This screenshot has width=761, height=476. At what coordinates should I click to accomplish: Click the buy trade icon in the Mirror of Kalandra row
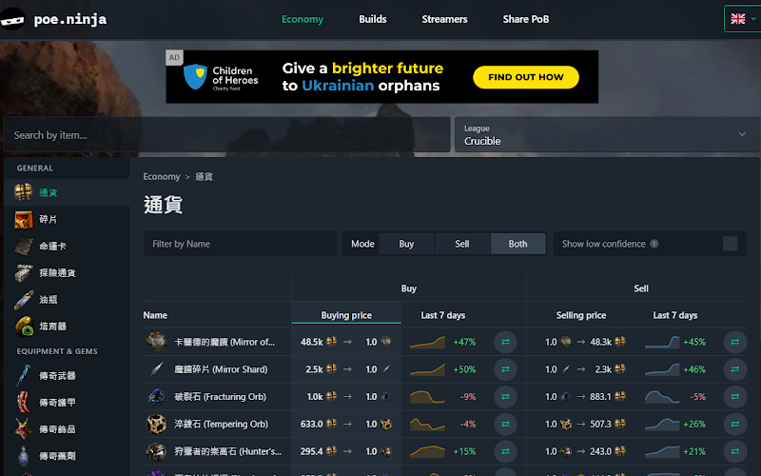point(505,342)
